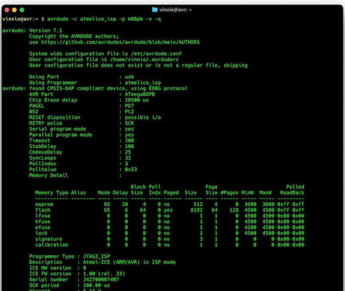
Task: Click the ICE HW version label
Action: click(x=50, y=268)
